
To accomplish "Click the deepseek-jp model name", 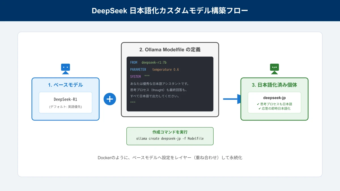I will 274,98.
